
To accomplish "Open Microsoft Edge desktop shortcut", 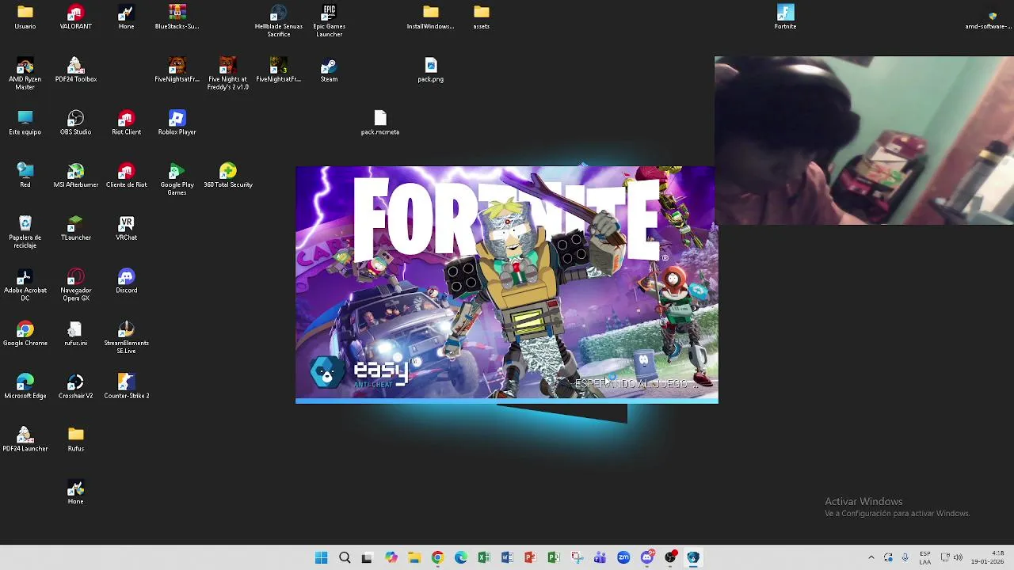I will click(x=25, y=386).
